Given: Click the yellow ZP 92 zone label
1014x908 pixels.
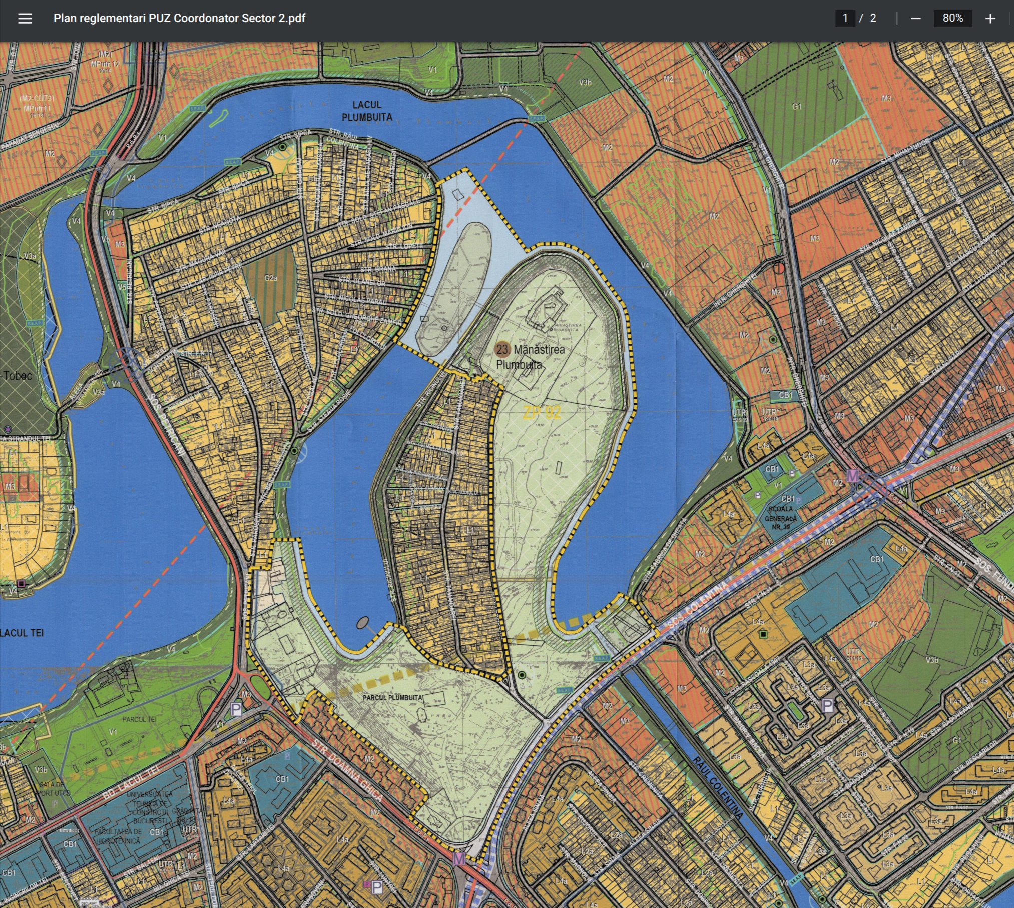Looking at the screenshot, I should 541,413.
